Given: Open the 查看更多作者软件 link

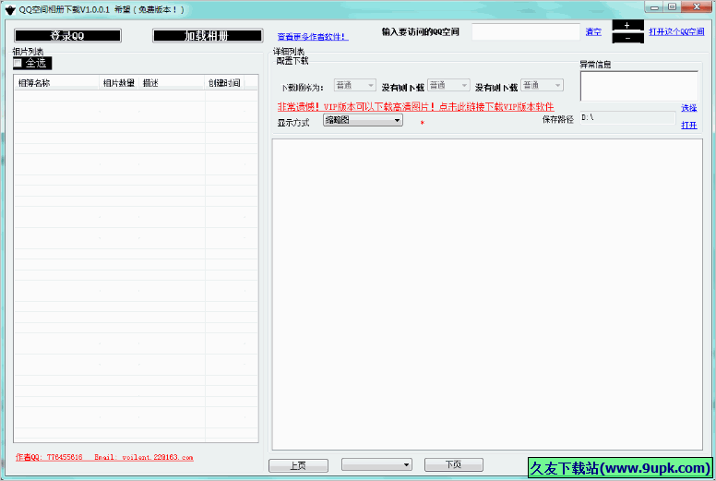Looking at the screenshot, I should point(313,37).
